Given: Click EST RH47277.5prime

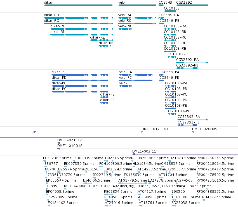Looking at the screenshot, I should pos(204,200).
